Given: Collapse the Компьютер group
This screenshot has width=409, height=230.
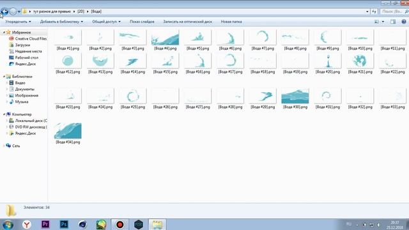Looking at the screenshot, I should (4, 114).
